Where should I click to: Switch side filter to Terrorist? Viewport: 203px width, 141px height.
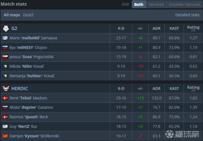(156, 5)
